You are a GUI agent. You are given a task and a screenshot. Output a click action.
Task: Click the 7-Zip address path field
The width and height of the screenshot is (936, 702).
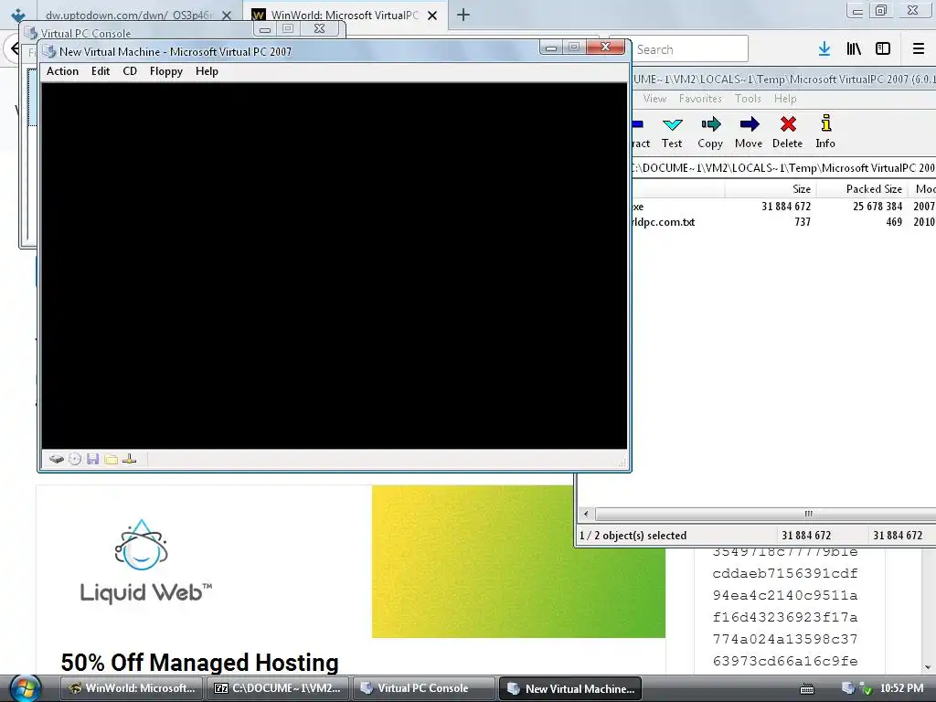pyautogui.click(x=783, y=168)
